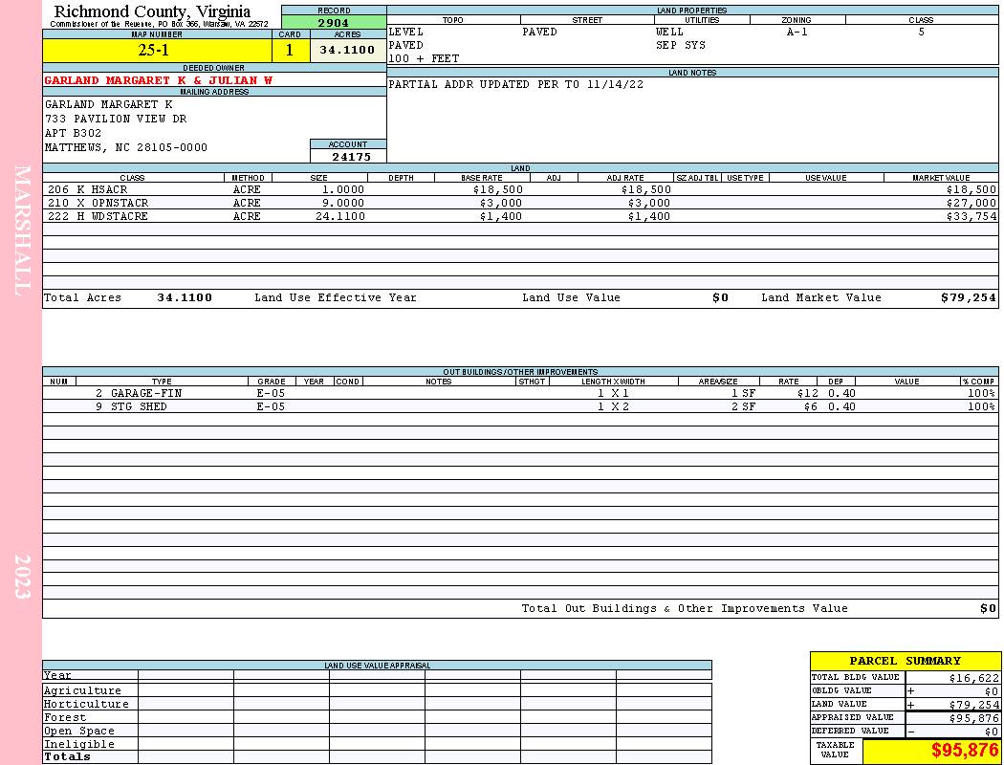Screen dimensions: 1004x765
Task: Click the account number 24175
Action: tap(351, 157)
